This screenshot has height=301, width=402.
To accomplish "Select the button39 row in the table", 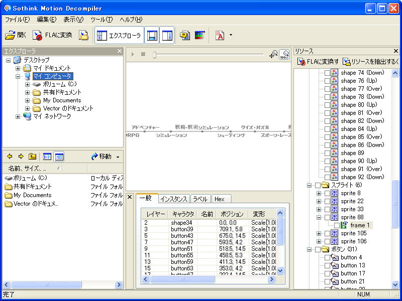I will pyautogui.click(x=209, y=229).
